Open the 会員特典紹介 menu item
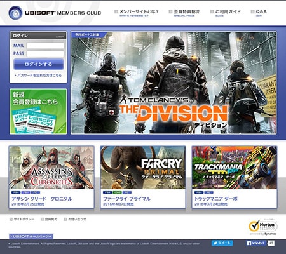This screenshot has height=254, width=286. 184,13
